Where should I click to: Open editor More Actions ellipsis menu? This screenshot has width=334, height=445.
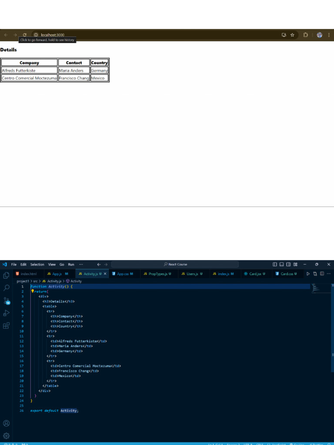pos(329,274)
